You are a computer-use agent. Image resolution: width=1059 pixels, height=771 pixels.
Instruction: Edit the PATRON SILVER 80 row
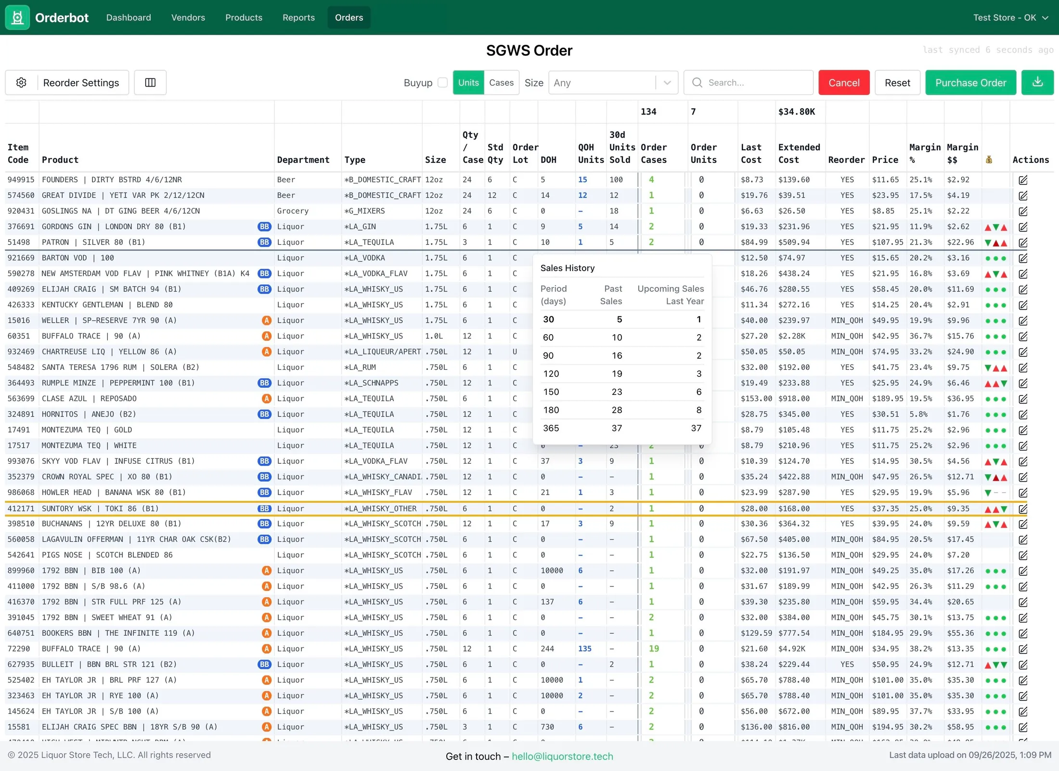1023,243
